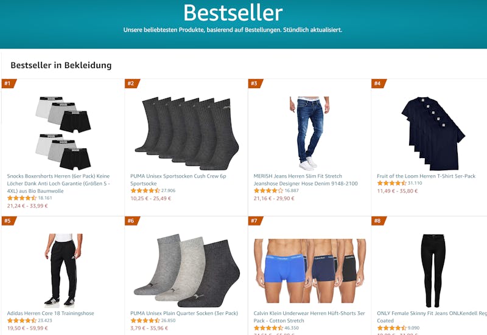Open PUMA Unisex Plain Quarter Socken link
Viewport: 487px width, 335px height.
point(184,313)
